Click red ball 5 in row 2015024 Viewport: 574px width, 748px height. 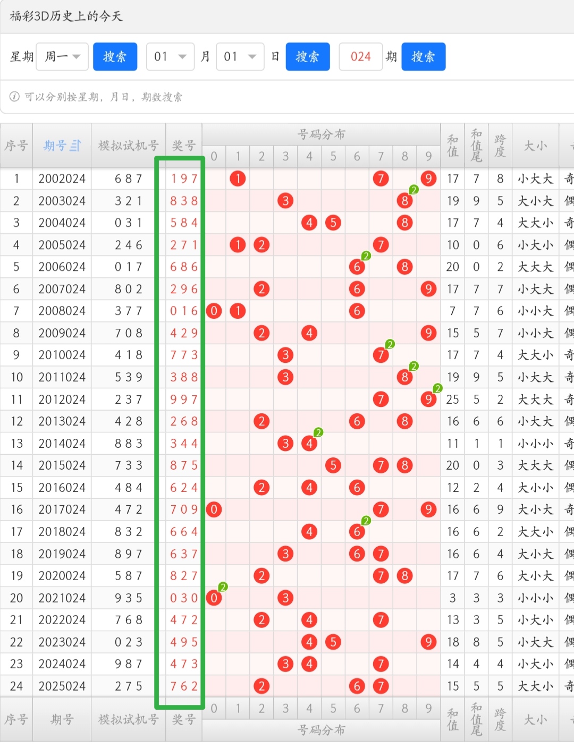pos(333,465)
